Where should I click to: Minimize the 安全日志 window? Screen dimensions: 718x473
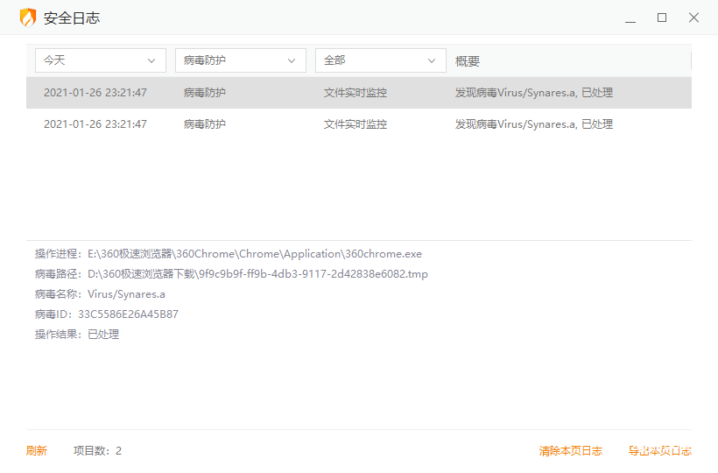[630, 18]
